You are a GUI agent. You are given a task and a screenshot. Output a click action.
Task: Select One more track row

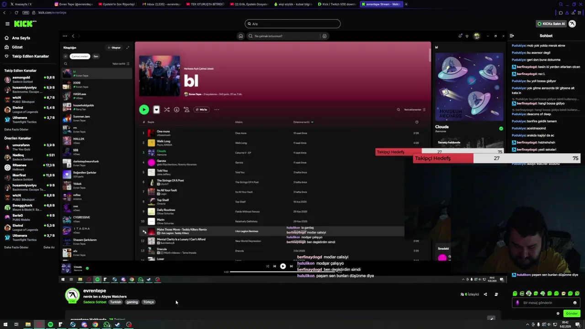coord(281,133)
